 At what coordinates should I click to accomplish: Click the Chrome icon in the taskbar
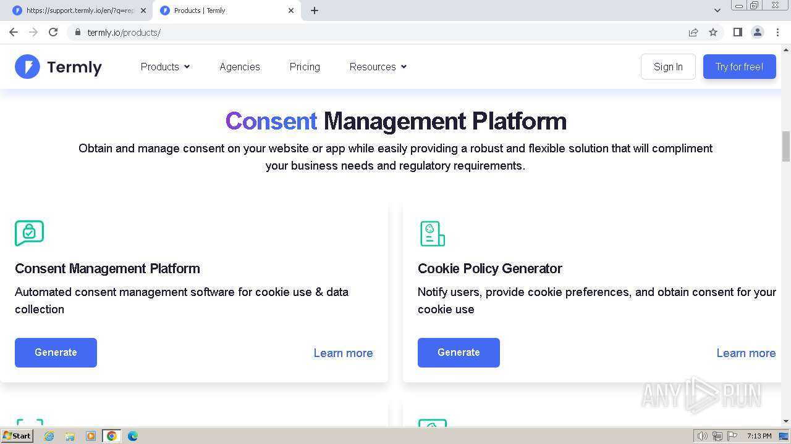tap(112, 436)
